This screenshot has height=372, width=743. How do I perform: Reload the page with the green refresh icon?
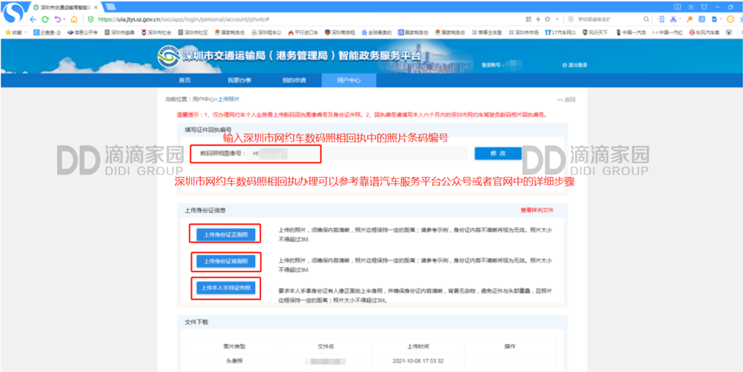[45, 19]
